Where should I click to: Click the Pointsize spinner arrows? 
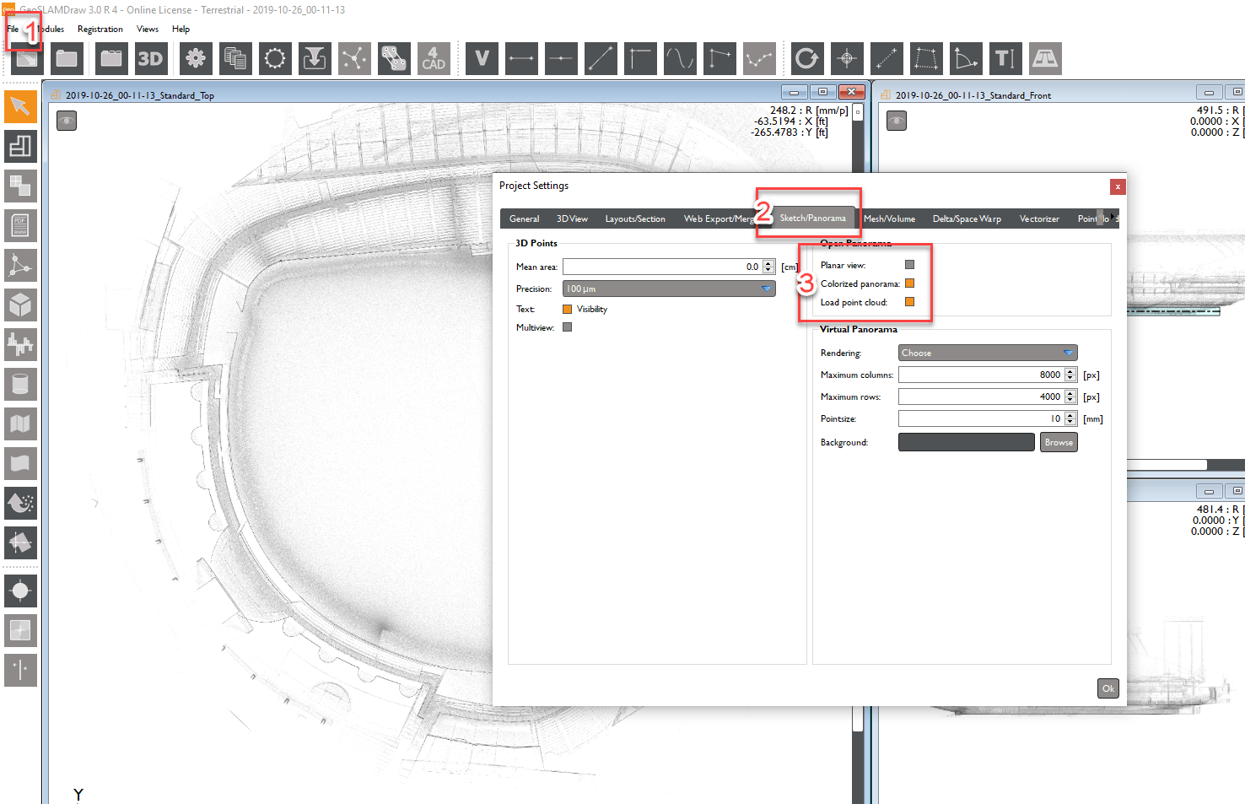(x=1070, y=418)
